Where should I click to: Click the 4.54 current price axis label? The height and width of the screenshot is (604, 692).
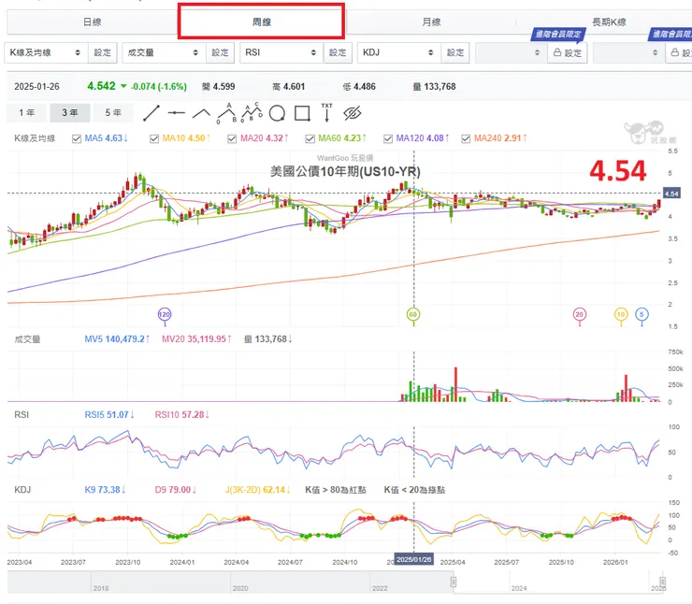(x=671, y=194)
